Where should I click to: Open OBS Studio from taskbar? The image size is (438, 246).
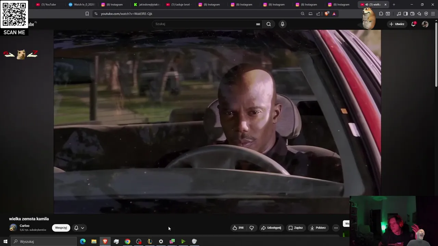point(139,242)
